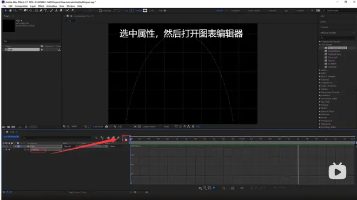Click the Snap magnet icon under graph
Screen dimensions: 357x200
(x=214, y=188)
